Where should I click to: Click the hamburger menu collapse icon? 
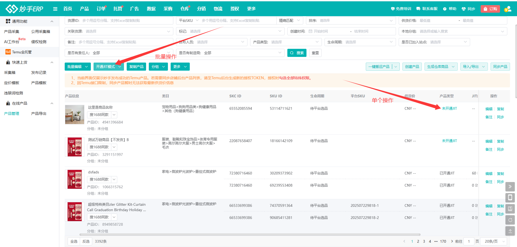pos(55,9)
